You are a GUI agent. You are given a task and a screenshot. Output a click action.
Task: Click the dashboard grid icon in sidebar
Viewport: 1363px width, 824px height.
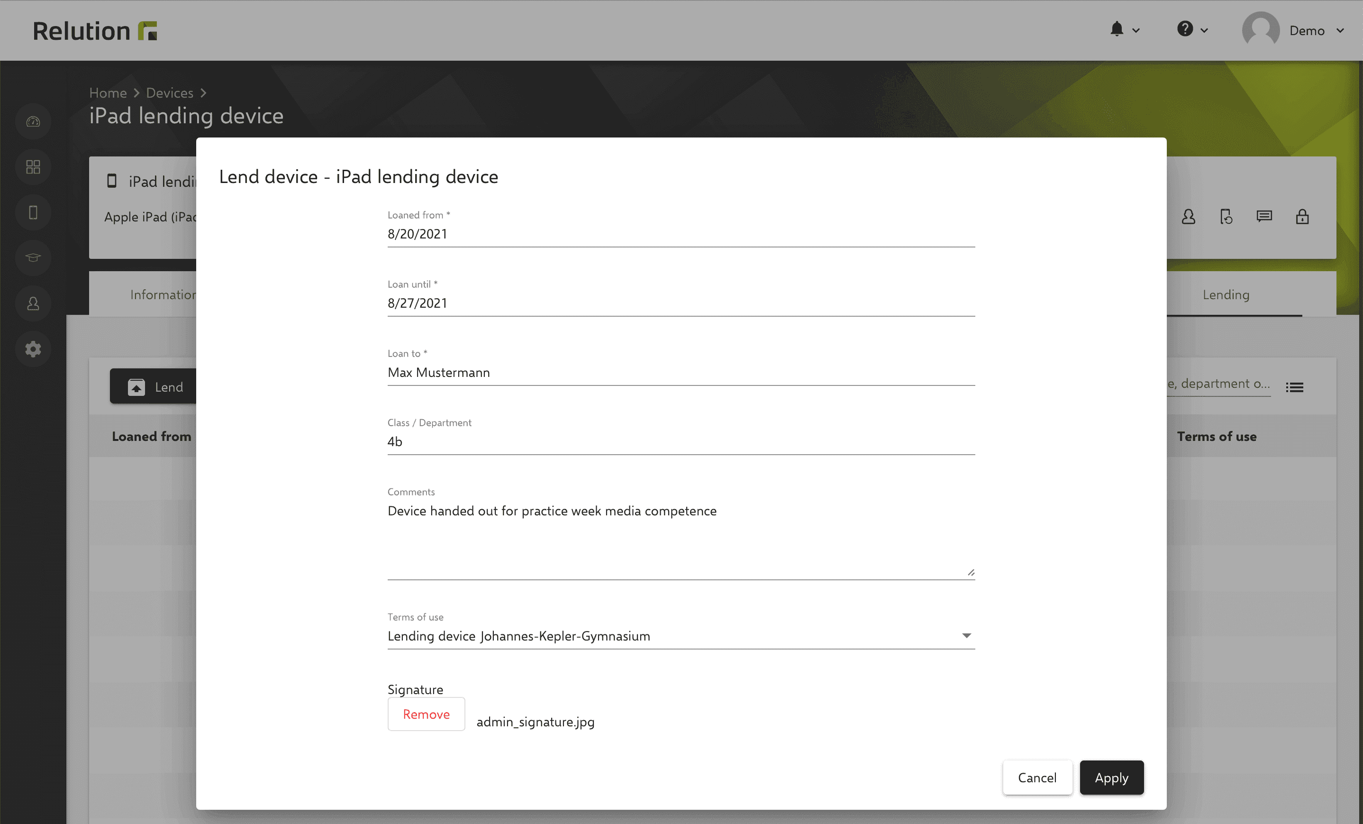click(x=33, y=166)
